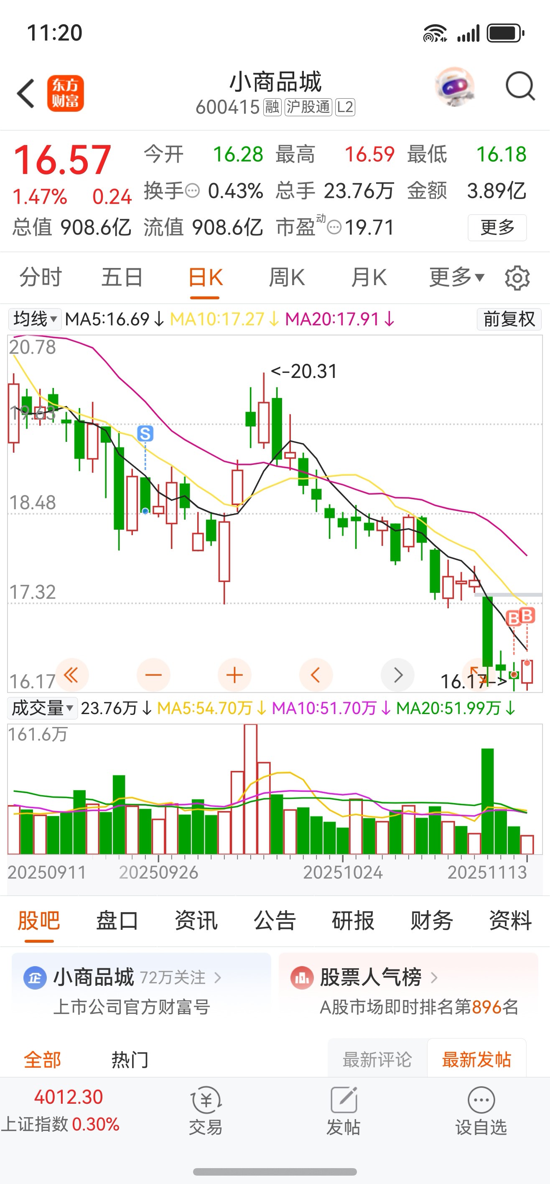Screen dimensions: 550x1184
Task: Tap the 沪股通 badge
Action: (308, 107)
